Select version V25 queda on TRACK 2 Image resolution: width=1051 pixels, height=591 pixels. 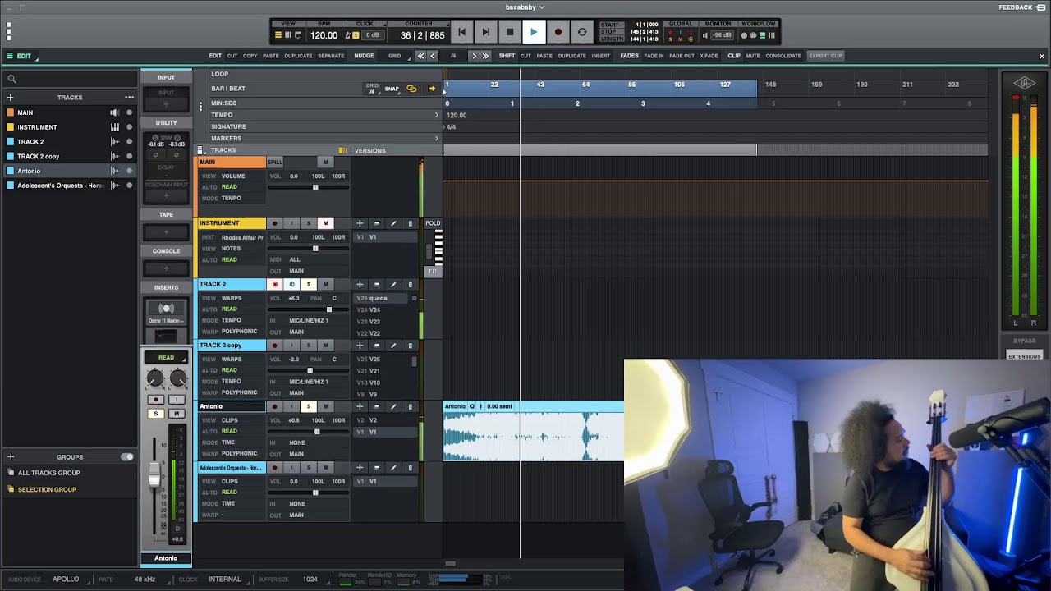click(x=379, y=298)
